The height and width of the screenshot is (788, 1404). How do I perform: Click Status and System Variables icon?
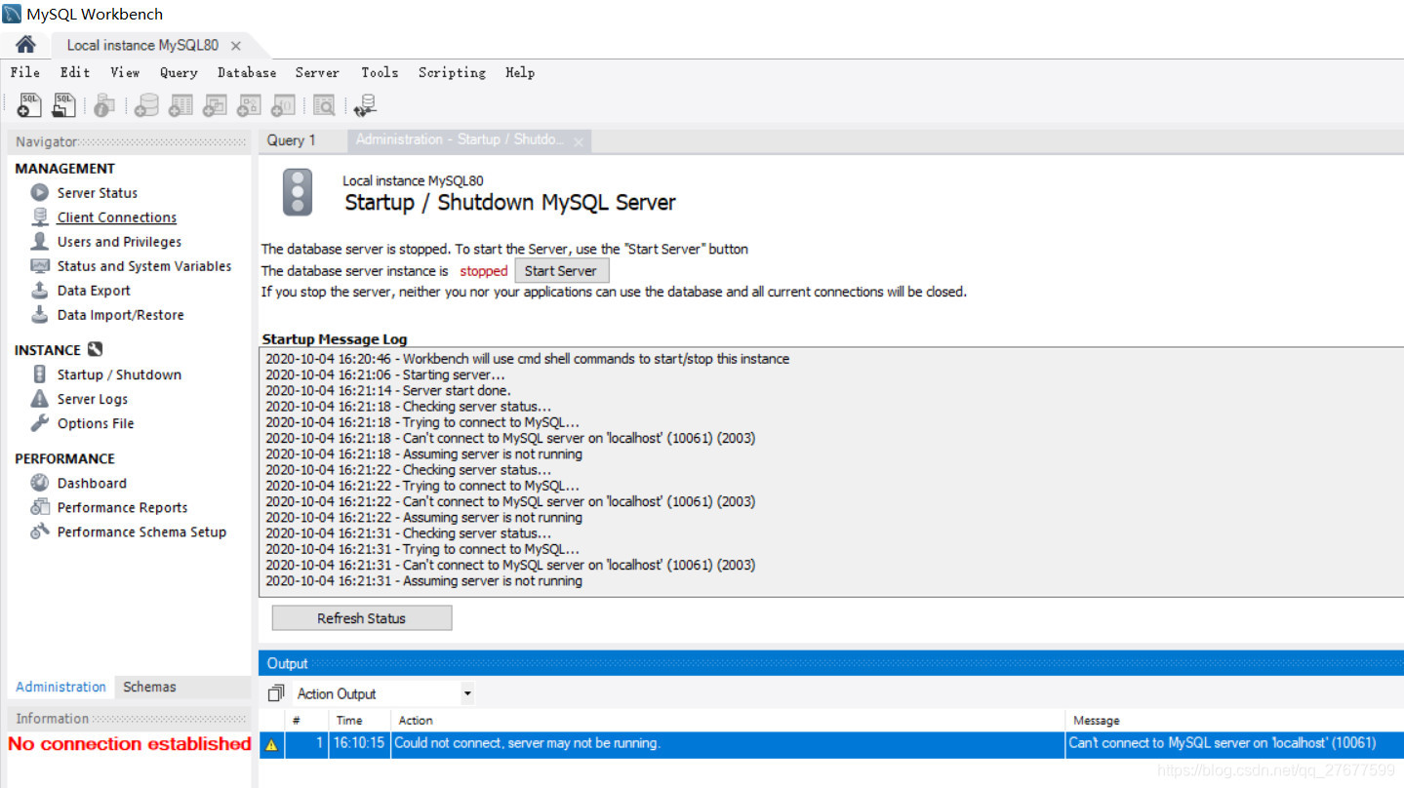39,266
